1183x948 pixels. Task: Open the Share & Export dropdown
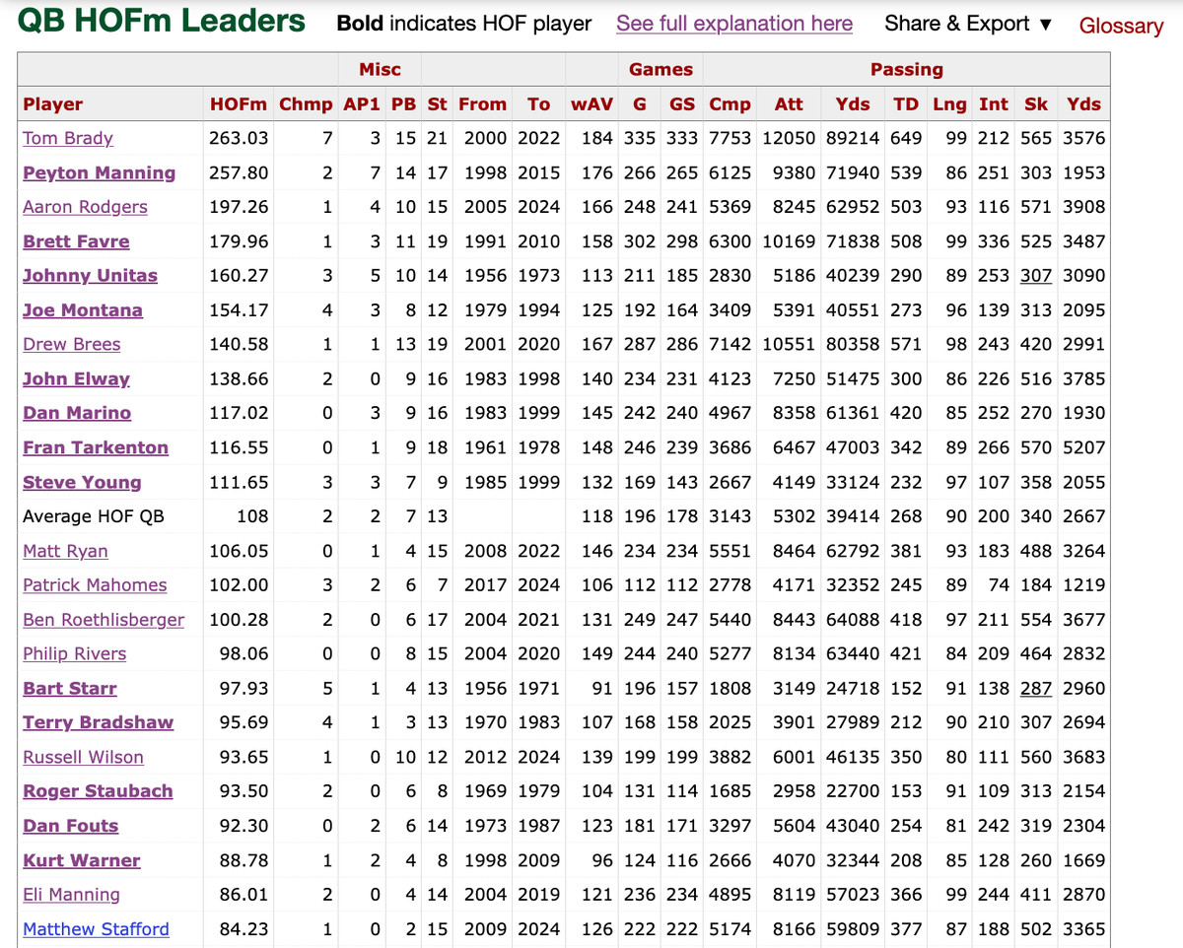coord(968,24)
